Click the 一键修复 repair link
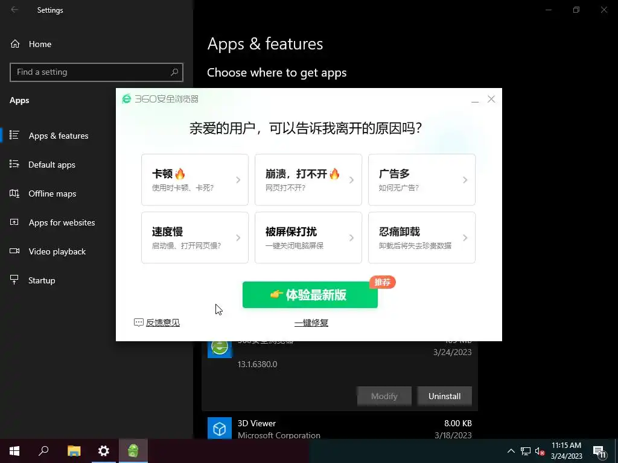 (x=311, y=323)
